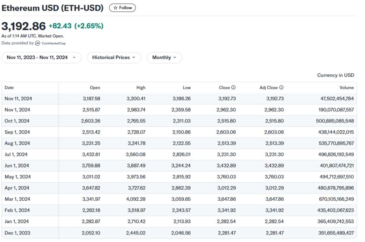Click the current price 3,192.86
Screen dimensions: 365x242
24,26
